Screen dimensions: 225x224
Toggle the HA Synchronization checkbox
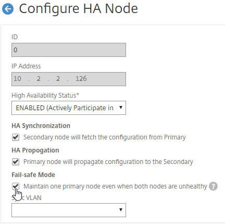[x=16, y=137]
